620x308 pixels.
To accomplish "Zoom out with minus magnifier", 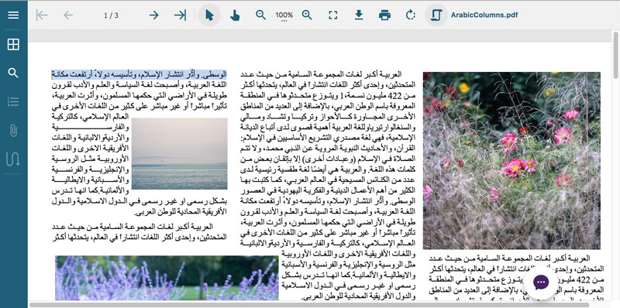I will (260, 15).
